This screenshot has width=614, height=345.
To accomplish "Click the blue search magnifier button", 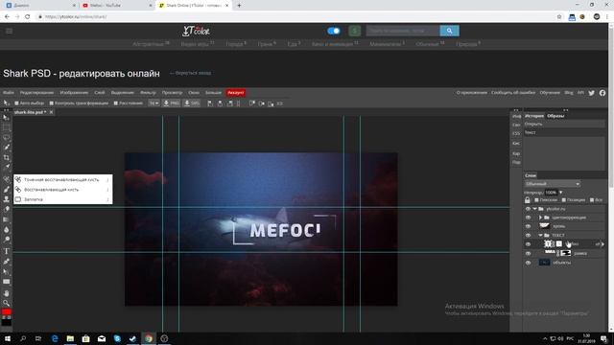I will pyautogui.click(x=449, y=31).
